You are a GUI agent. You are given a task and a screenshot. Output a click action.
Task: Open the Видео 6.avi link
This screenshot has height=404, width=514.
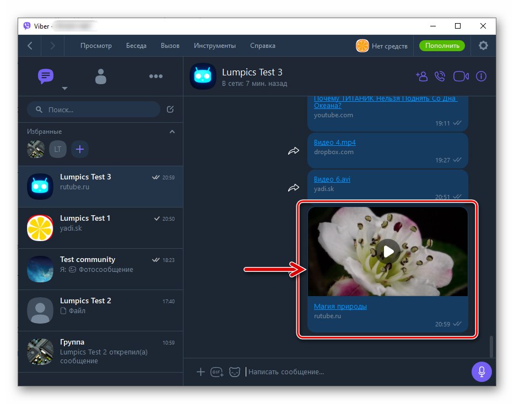[x=332, y=179]
